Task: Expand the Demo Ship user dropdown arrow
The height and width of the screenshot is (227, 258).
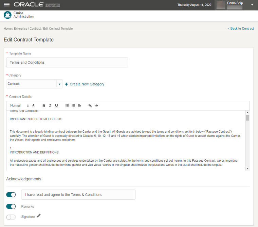Action: point(252,5)
